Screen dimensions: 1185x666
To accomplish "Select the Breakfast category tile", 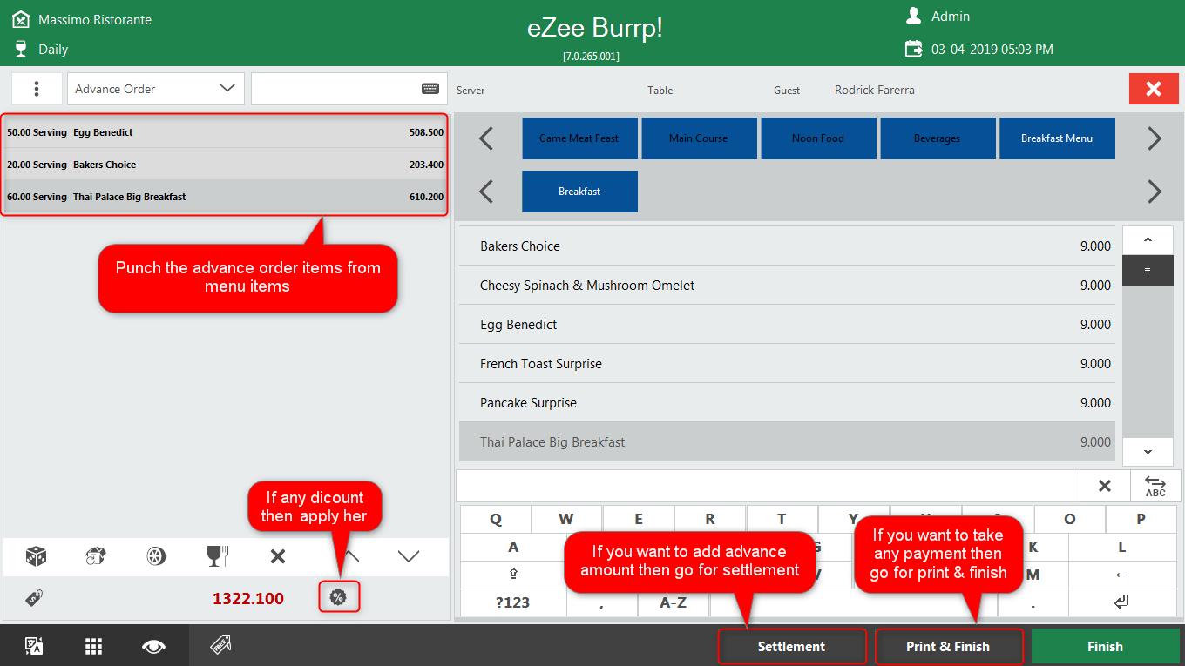I will (579, 192).
